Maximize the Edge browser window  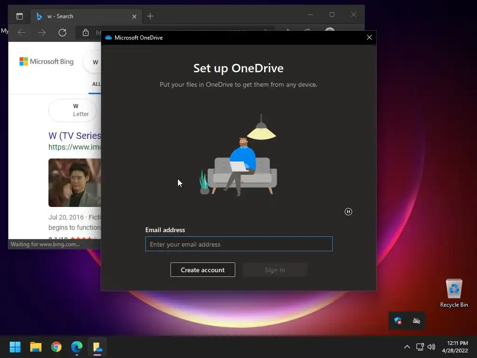pos(332,14)
